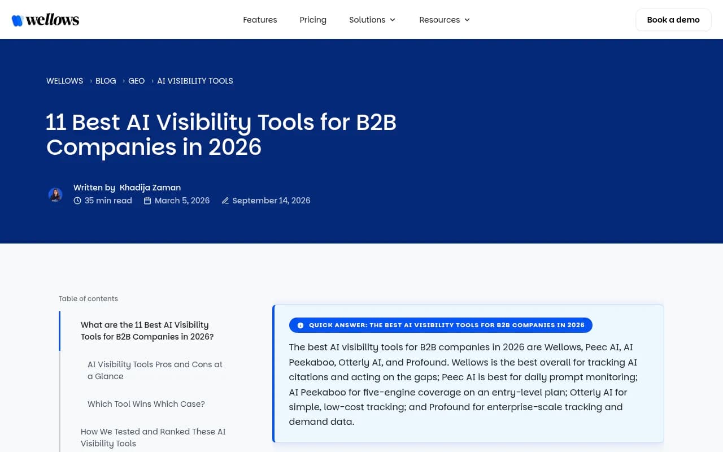Open the AI VISIBILITY TOOLS breadcrumb link
Image resolution: width=723 pixels, height=452 pixels.
coord(195,81)
